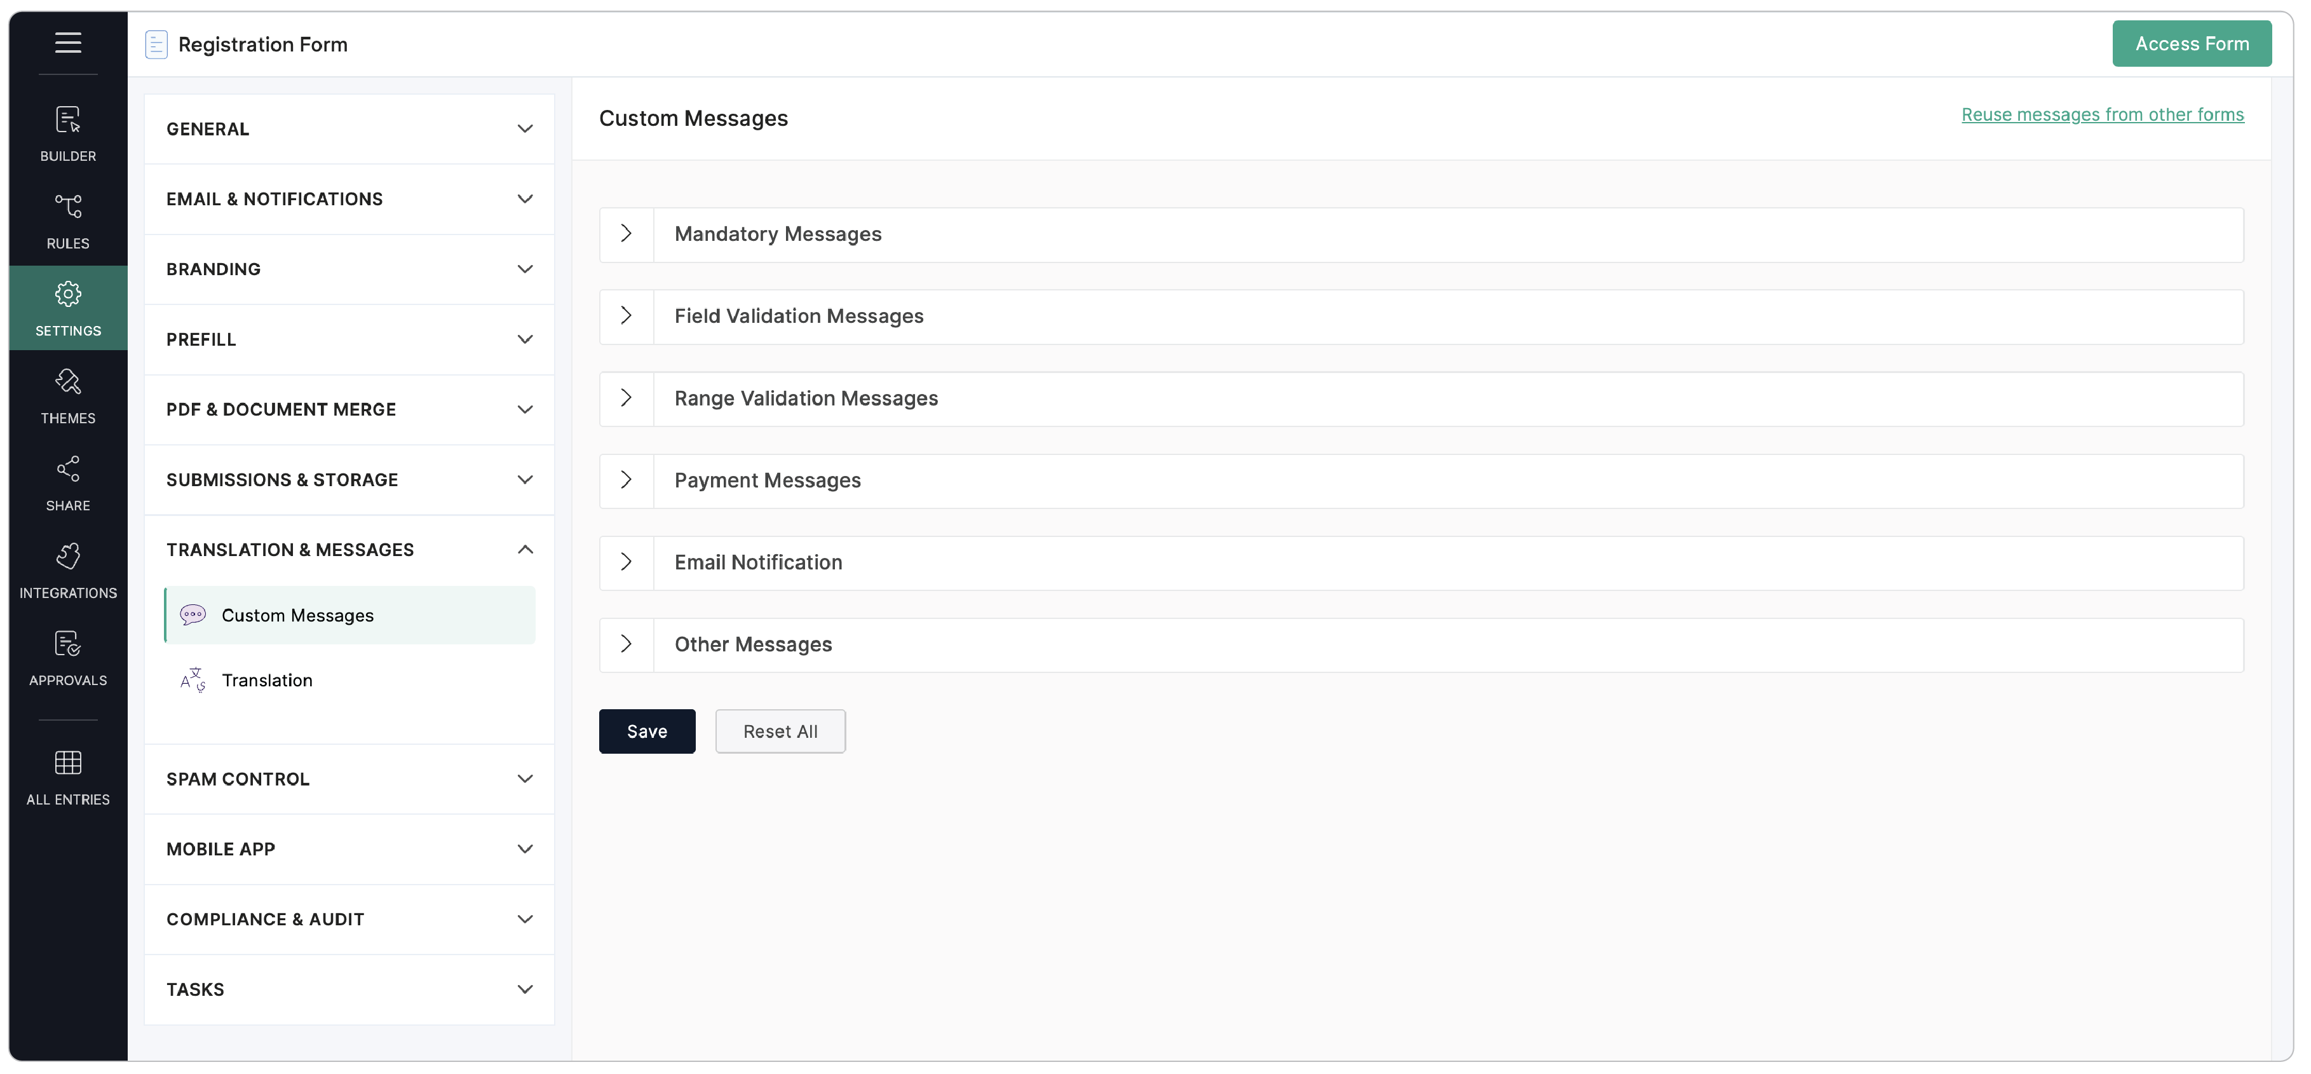Screen dimensions: 2311x1074
Task: Click the Reset All button
Action: click(x=780, y=731)
